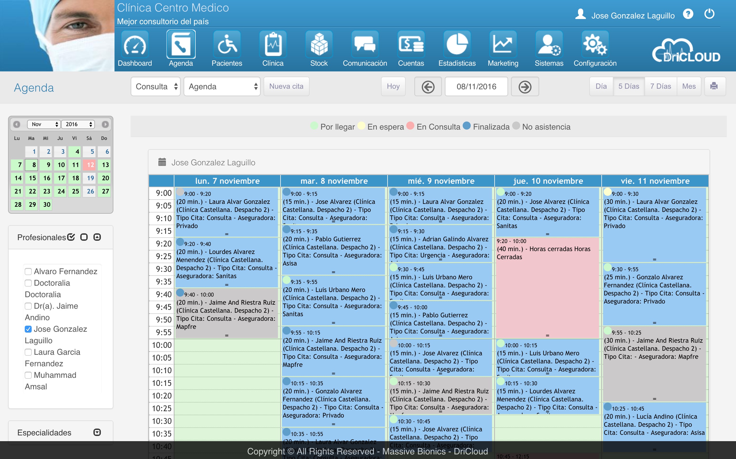Click the print agenda icon

coord(714,86)
